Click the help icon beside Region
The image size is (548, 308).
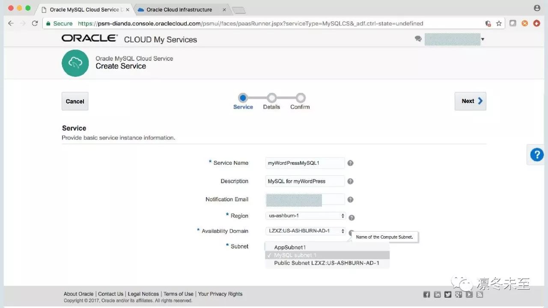click(x=351, y=218)
